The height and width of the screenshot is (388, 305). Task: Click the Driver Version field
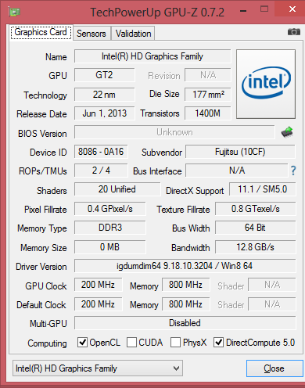pyautogui.click(x=185, y=266)
